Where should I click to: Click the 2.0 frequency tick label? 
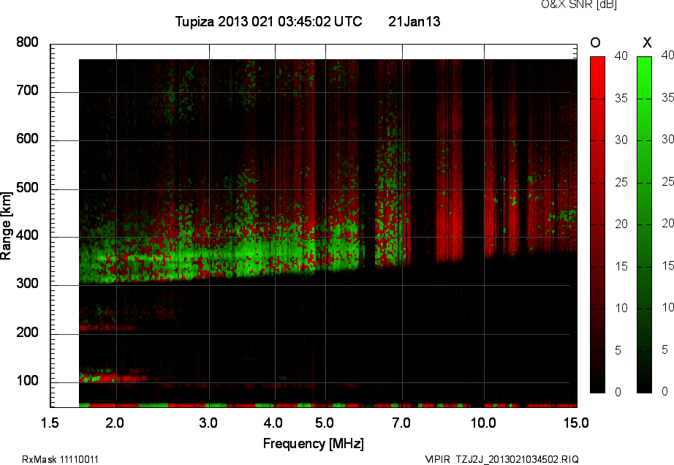(x=115, y=423)
